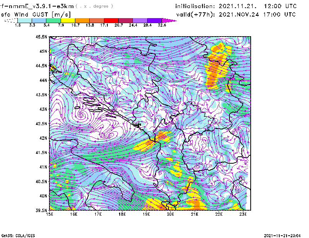Click the '16E' longitude axis label
This screenshot has height=238, width=309.
74,214
